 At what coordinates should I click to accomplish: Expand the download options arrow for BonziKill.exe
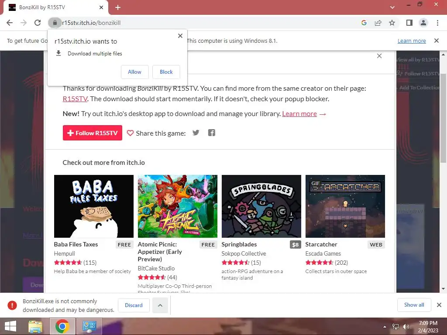[x=160, y=305]
